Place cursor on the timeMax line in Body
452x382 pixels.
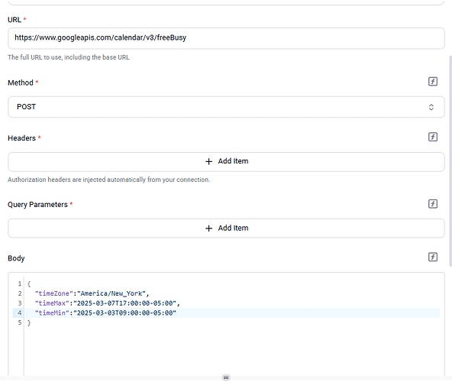(107, 303)
